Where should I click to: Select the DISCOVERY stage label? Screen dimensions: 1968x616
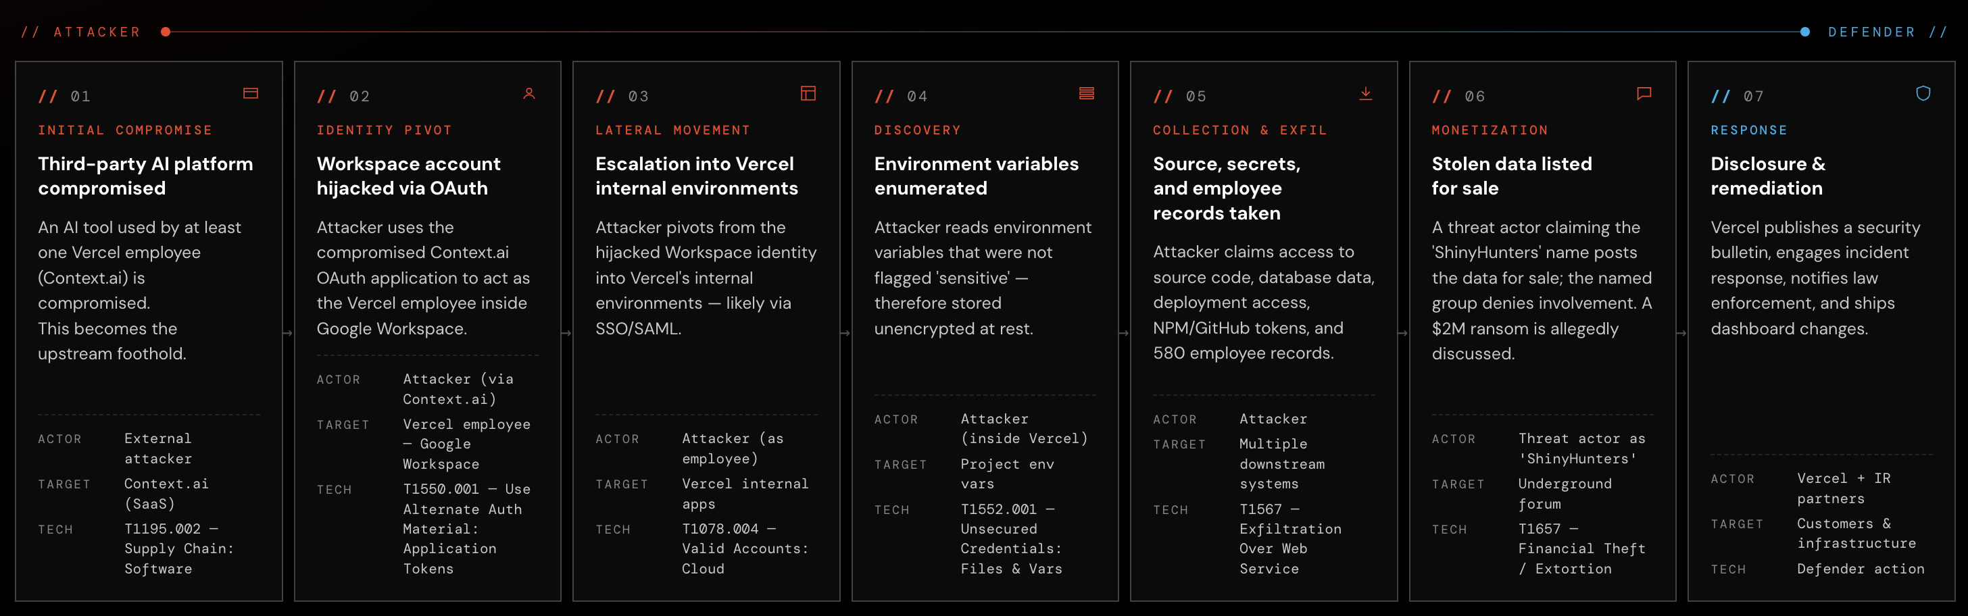918,130
